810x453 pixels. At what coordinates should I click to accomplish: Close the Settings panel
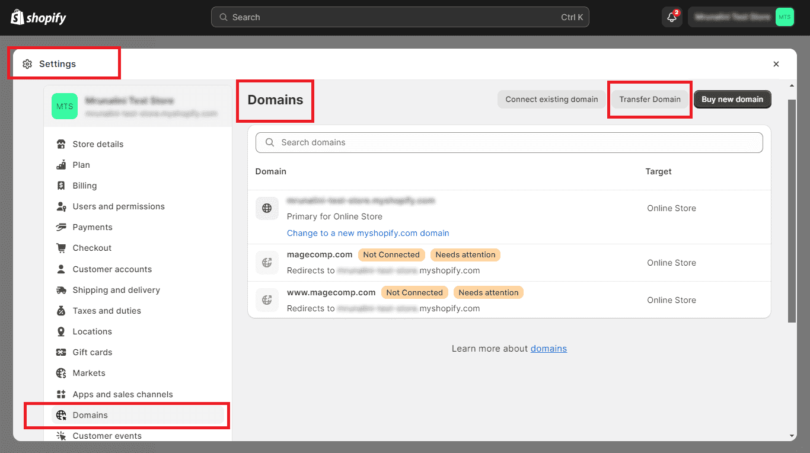(776, 64)
